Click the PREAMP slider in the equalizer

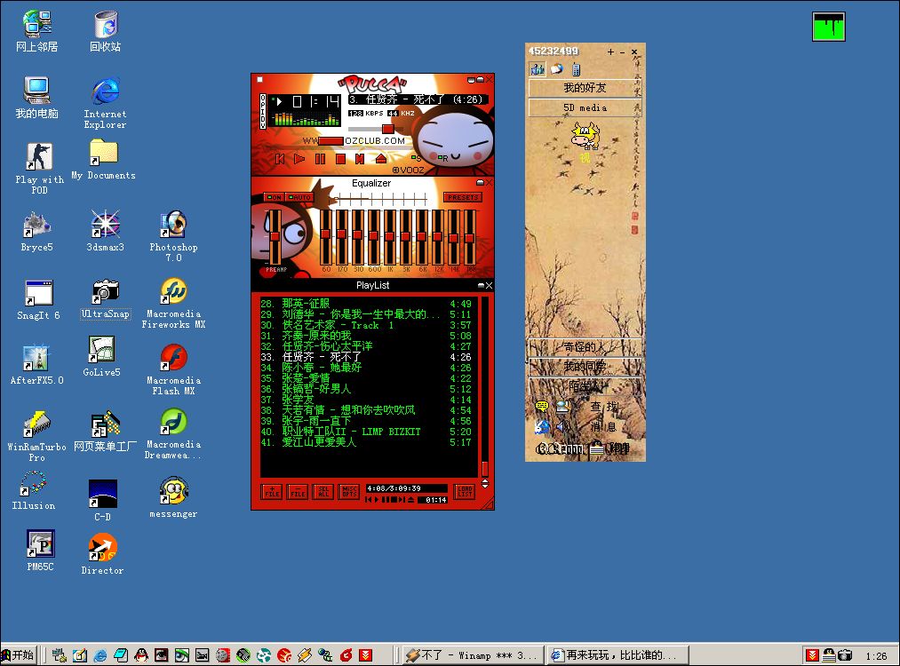pyautogui.click(x=275, y=237)
